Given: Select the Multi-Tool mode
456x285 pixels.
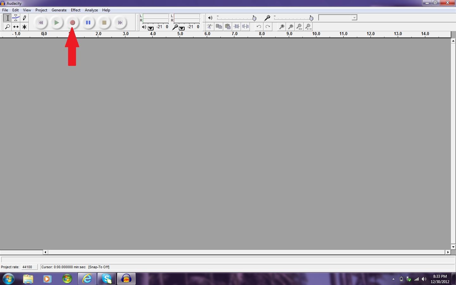Looking at the screenshot, I should [x=24, y=27].
